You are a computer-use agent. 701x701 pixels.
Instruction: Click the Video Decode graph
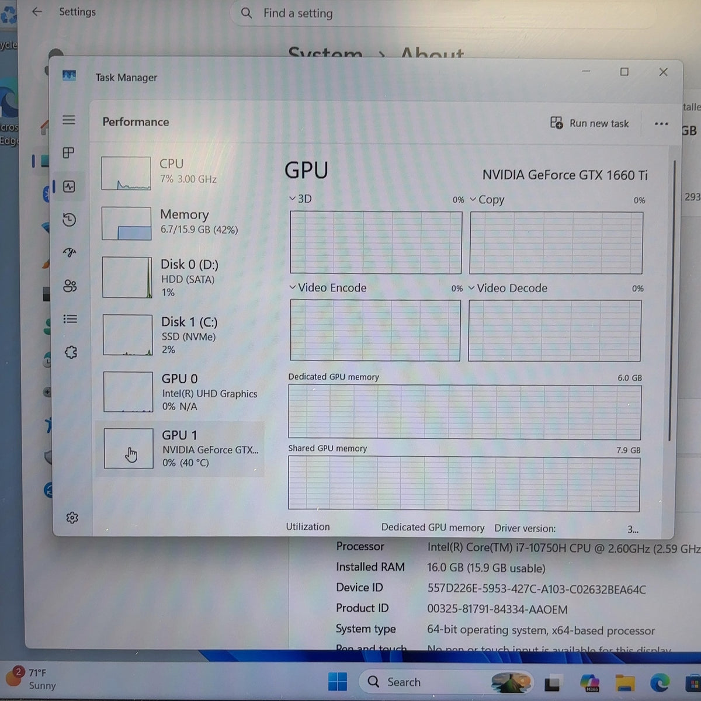point(554,331)
